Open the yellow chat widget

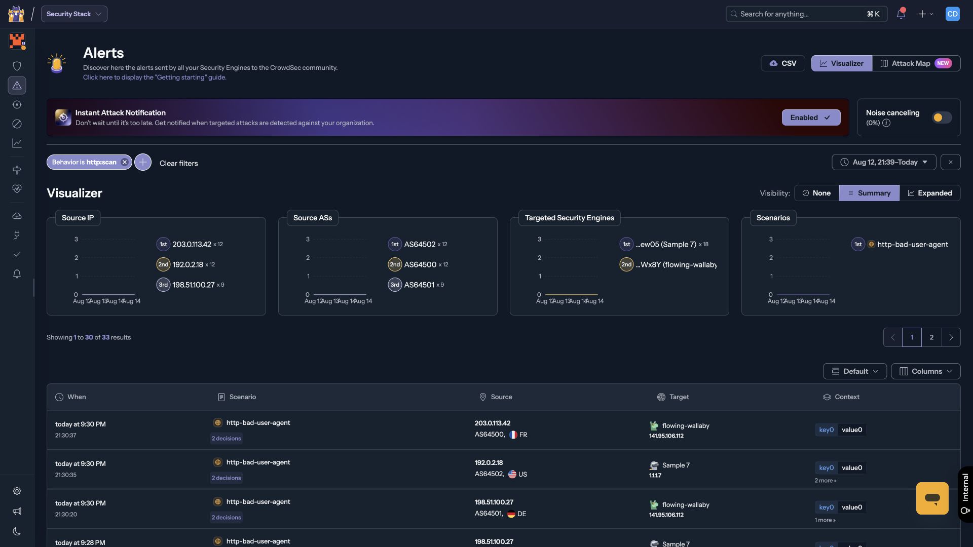[x=932, y=498]
